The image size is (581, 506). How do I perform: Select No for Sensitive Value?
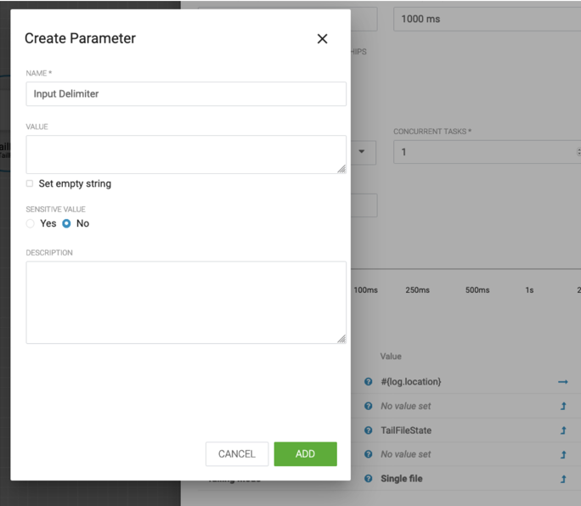point(66,223)
